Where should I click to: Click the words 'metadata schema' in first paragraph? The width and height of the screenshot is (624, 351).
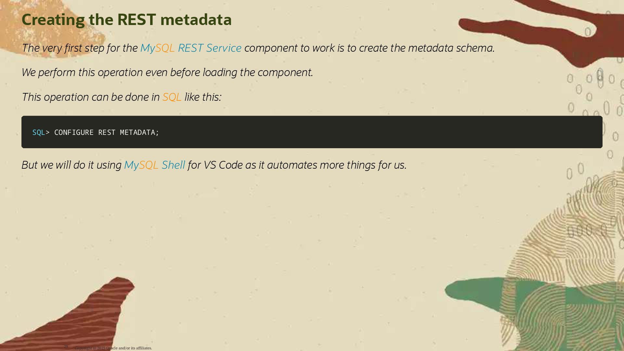[x=451, y=48]
